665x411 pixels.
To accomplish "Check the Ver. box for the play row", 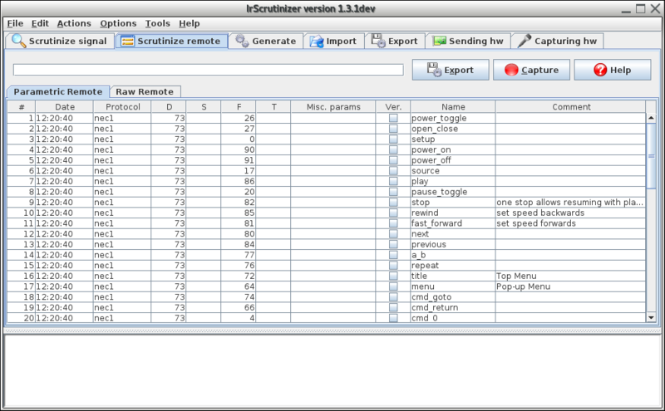I will point(393,181).
